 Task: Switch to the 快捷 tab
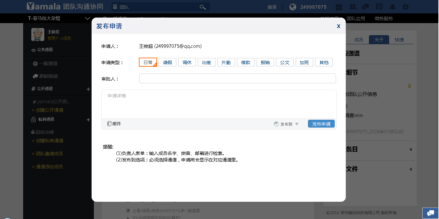[x=399, y=40]
